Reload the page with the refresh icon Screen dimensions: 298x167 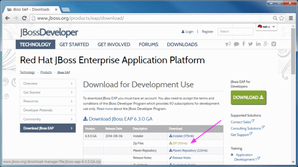click(24, 18)
